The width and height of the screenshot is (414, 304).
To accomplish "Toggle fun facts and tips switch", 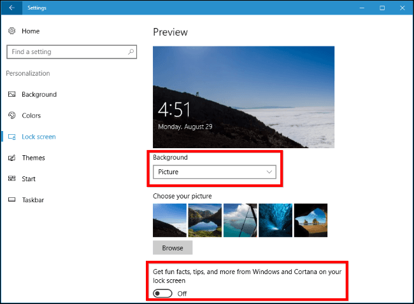I will [162, 293].
